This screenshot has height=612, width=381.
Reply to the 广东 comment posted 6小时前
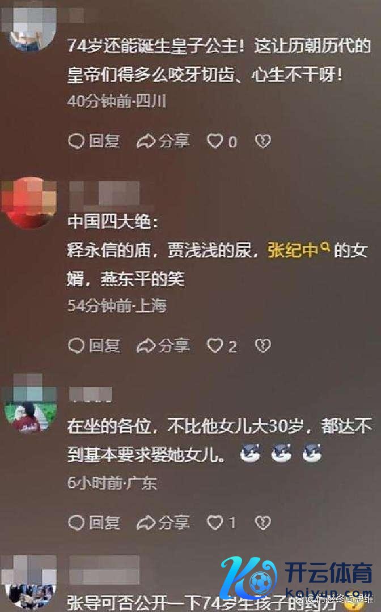[x=94, y=522]
